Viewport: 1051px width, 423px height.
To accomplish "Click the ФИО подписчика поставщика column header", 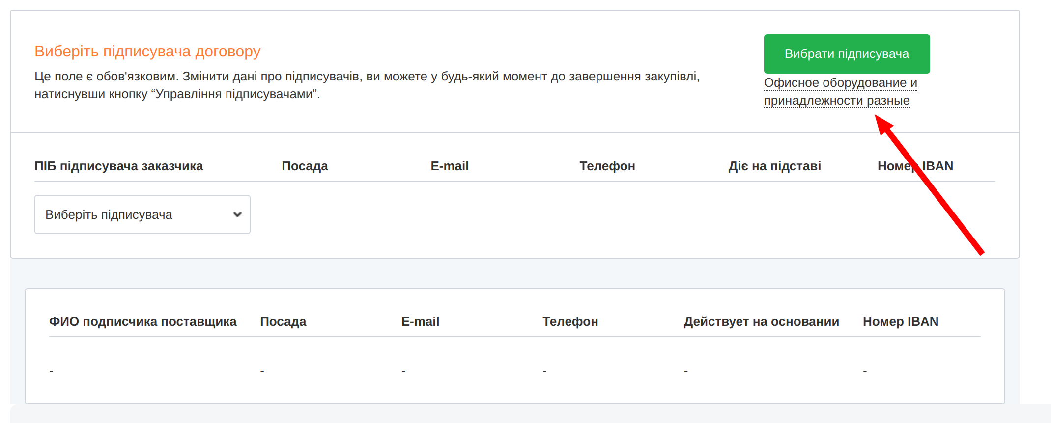I will point(142,322).
